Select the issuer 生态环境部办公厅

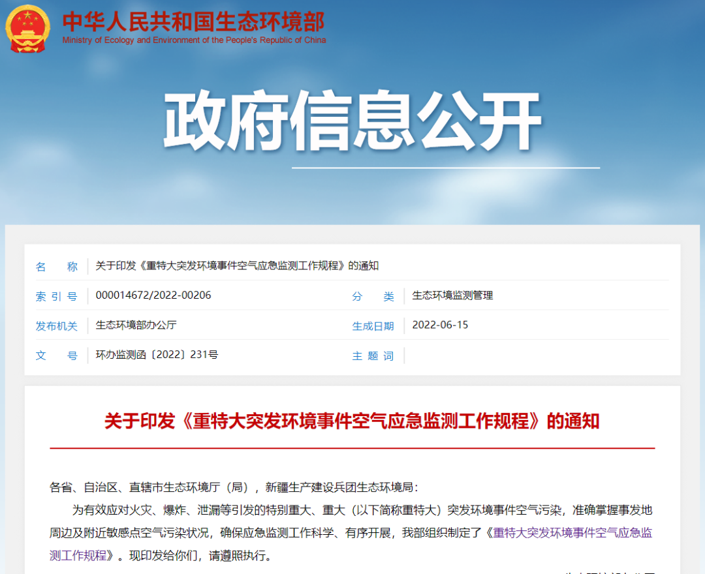pos(136,325)
